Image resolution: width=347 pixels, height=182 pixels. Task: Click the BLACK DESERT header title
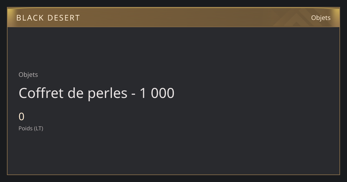(x=48, y=18)
